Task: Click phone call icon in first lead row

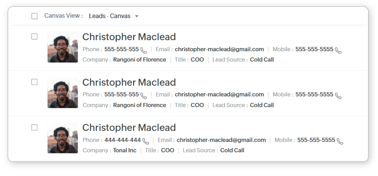Action: (143, 50)
